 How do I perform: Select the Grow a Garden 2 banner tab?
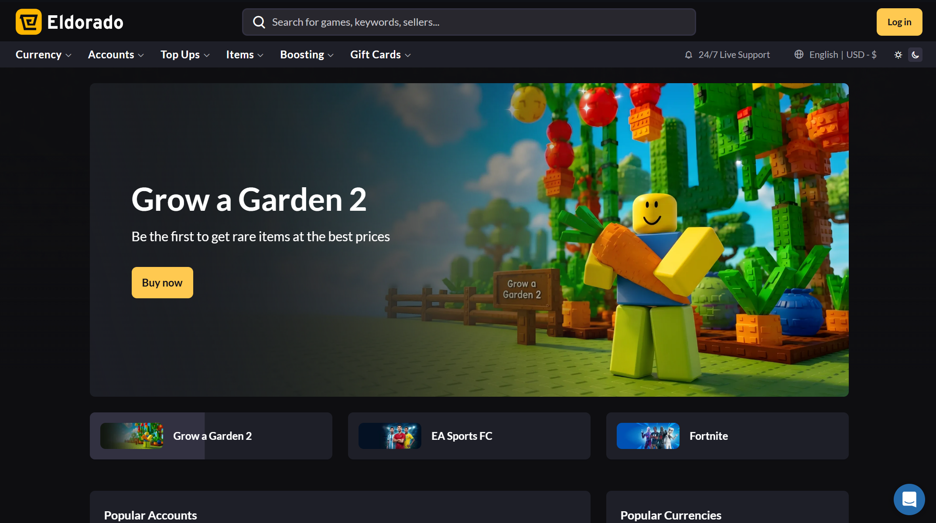(x=211, y=436)
